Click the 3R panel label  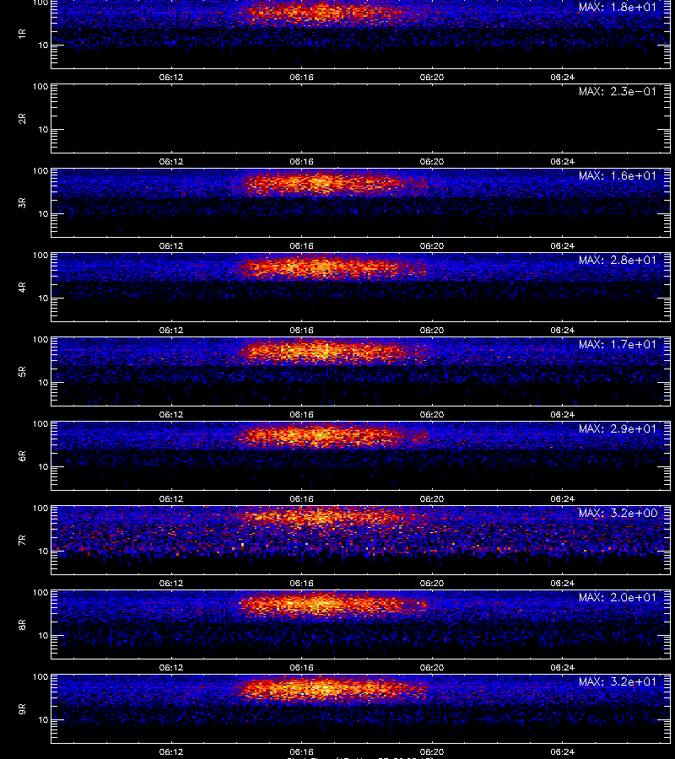coord(22,202)
